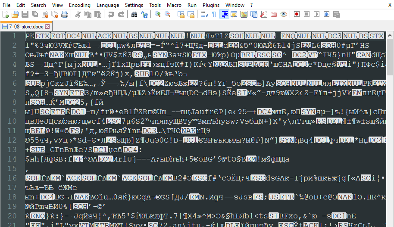Open the Edit menu
The height and width of the screenshot is (227, 394).
(21, 5)
